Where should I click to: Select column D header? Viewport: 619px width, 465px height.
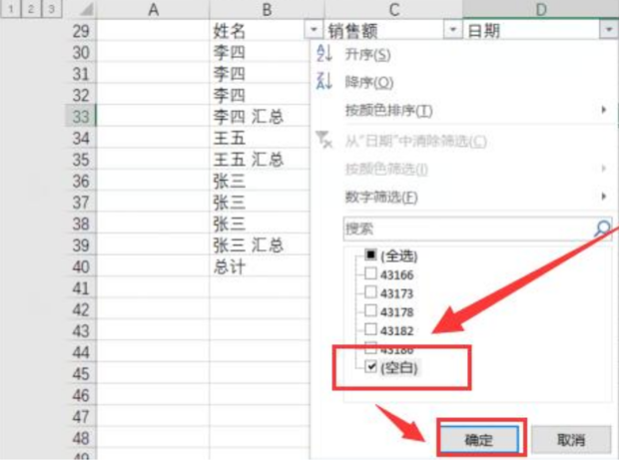click(540, 9)
